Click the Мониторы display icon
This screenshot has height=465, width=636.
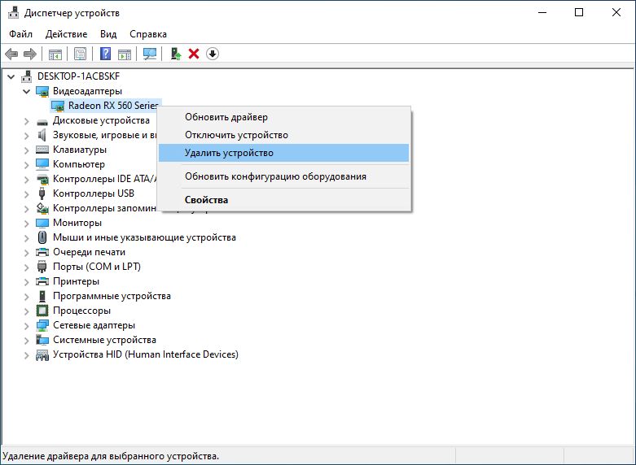(x=42, y=223)
